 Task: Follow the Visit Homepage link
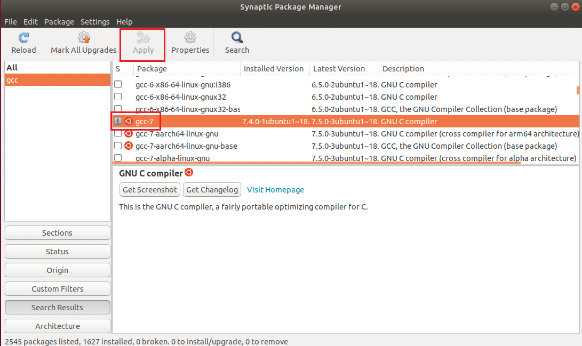276,190
